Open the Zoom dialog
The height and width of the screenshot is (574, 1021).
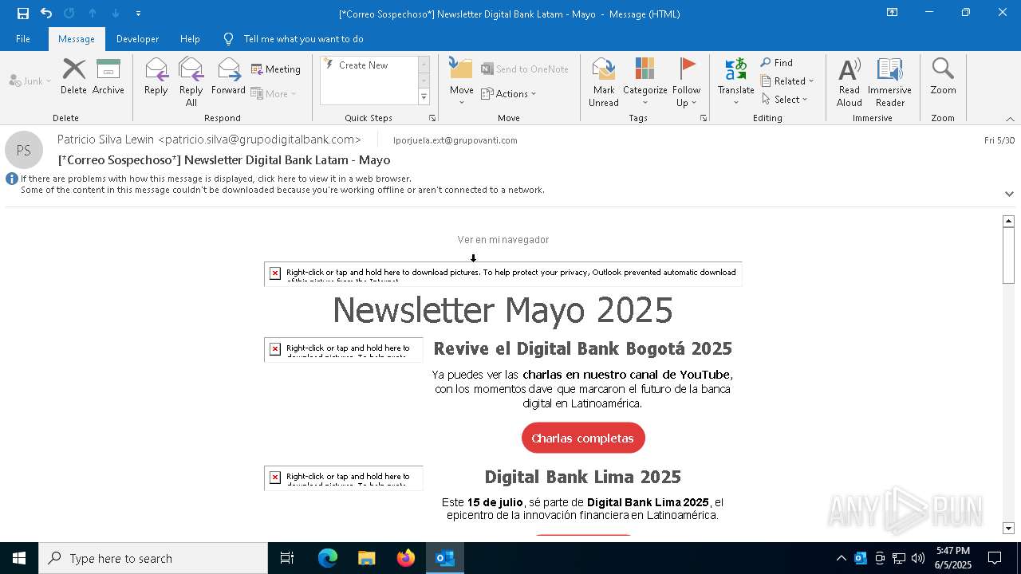(943, 77)
